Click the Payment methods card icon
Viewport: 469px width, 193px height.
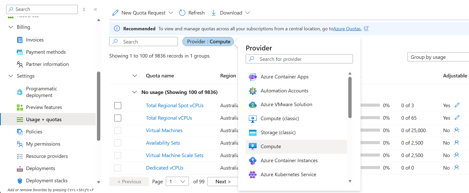click(x=20, y=52)
